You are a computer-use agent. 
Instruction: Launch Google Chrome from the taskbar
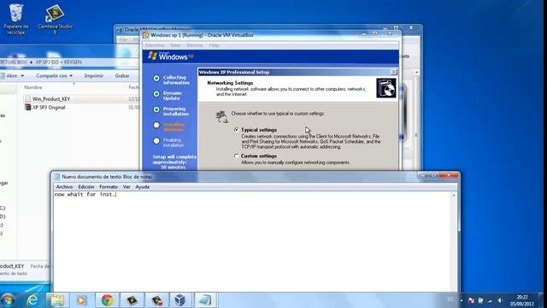pyautogui.click(x=107, y=300)
